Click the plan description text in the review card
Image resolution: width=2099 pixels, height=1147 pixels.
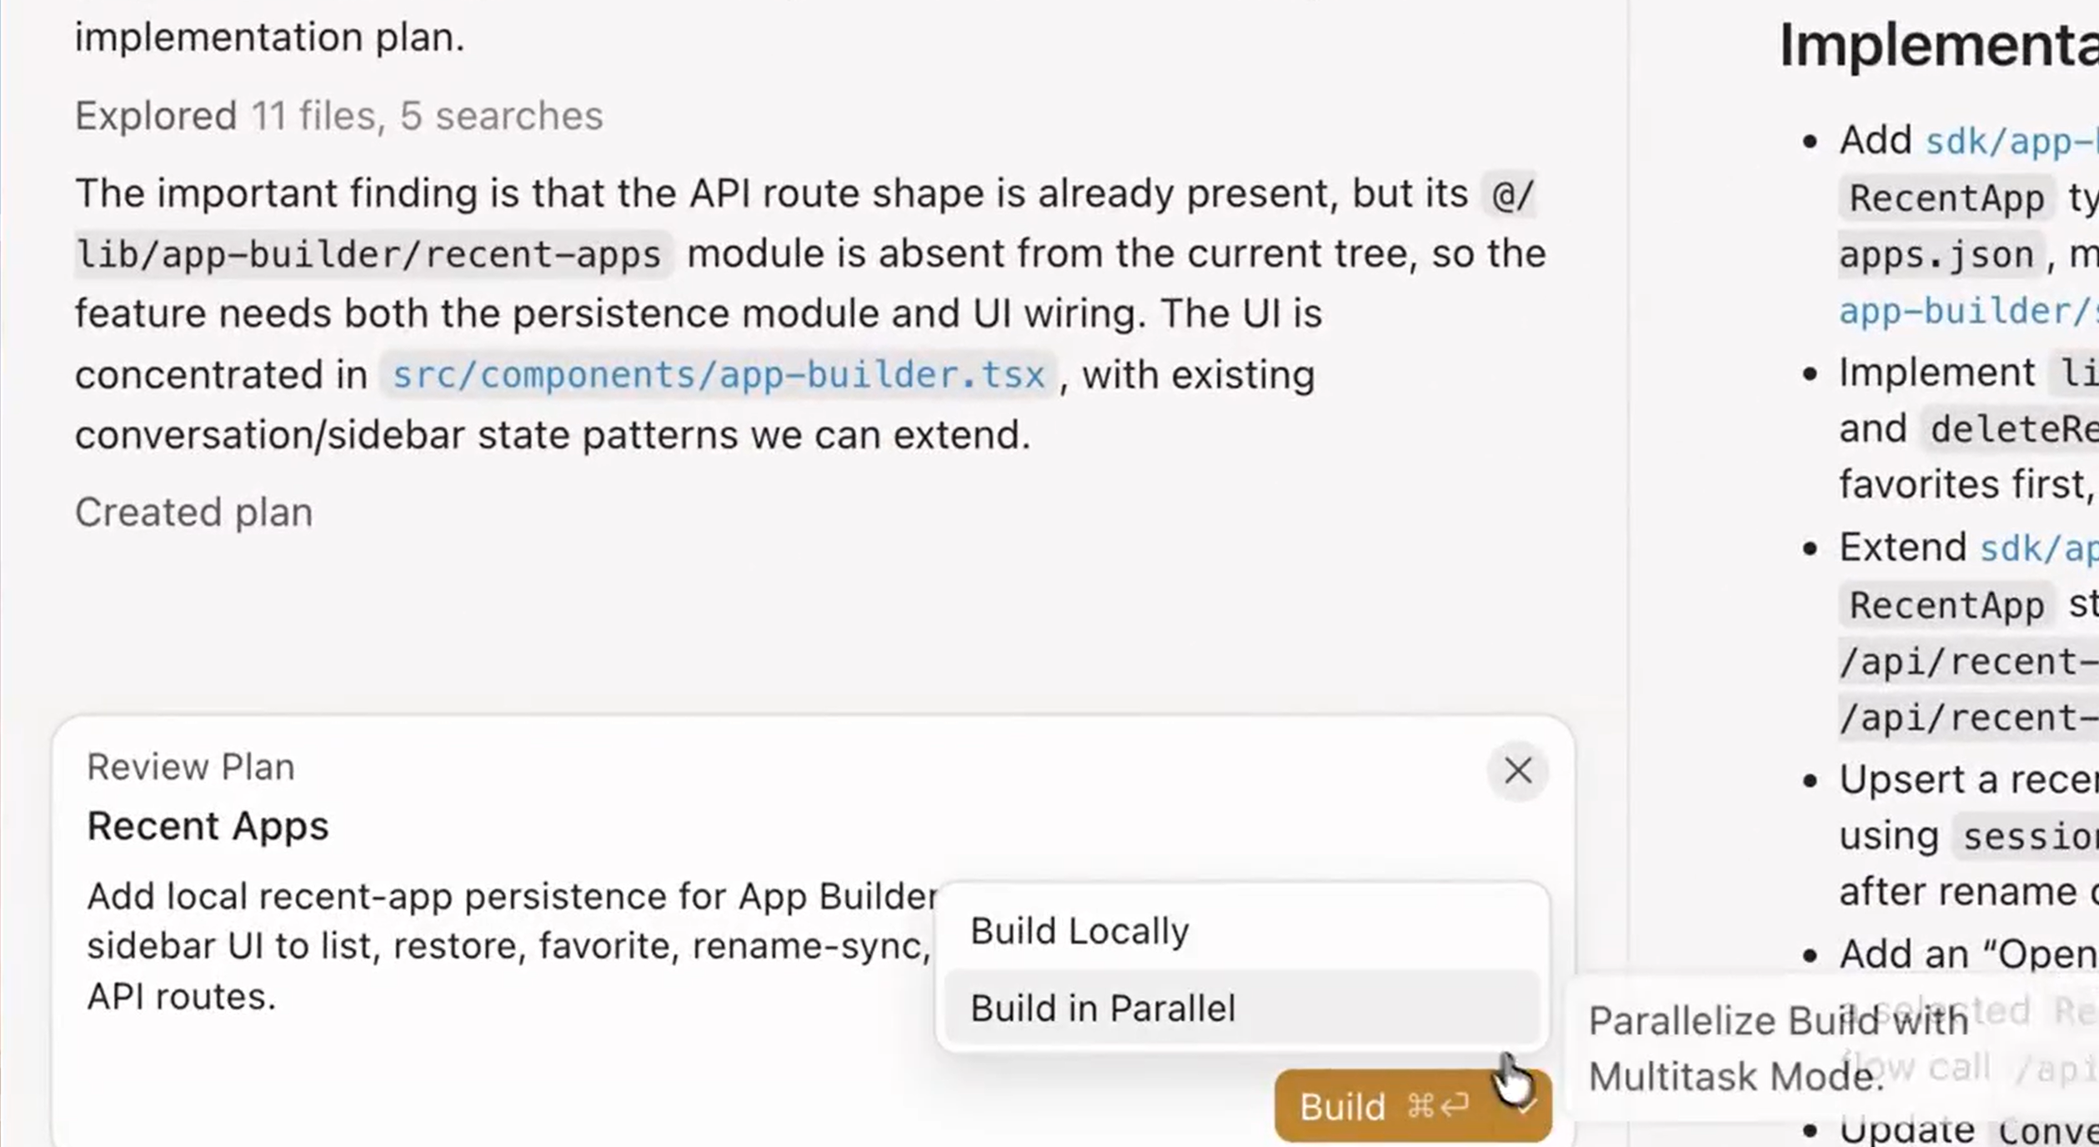pyautogui.click(x=510, y=946)
